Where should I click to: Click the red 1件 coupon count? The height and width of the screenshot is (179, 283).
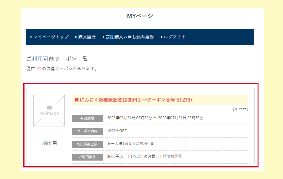[x=38, y=69]
